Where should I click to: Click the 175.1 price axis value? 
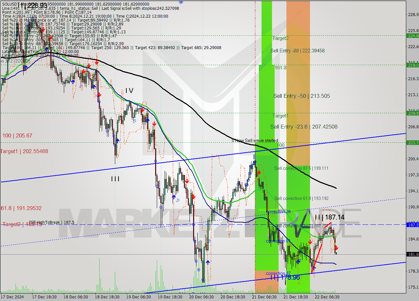(x=413, y=287)
